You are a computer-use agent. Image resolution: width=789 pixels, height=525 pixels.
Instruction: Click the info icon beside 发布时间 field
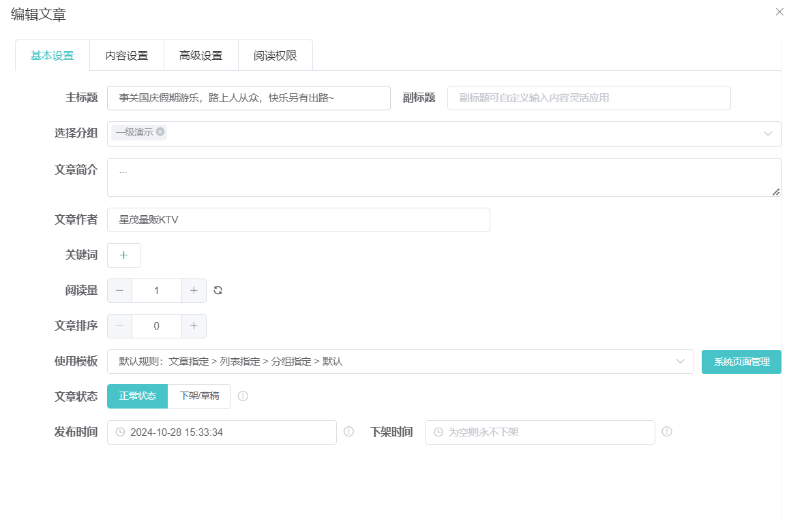350,432
